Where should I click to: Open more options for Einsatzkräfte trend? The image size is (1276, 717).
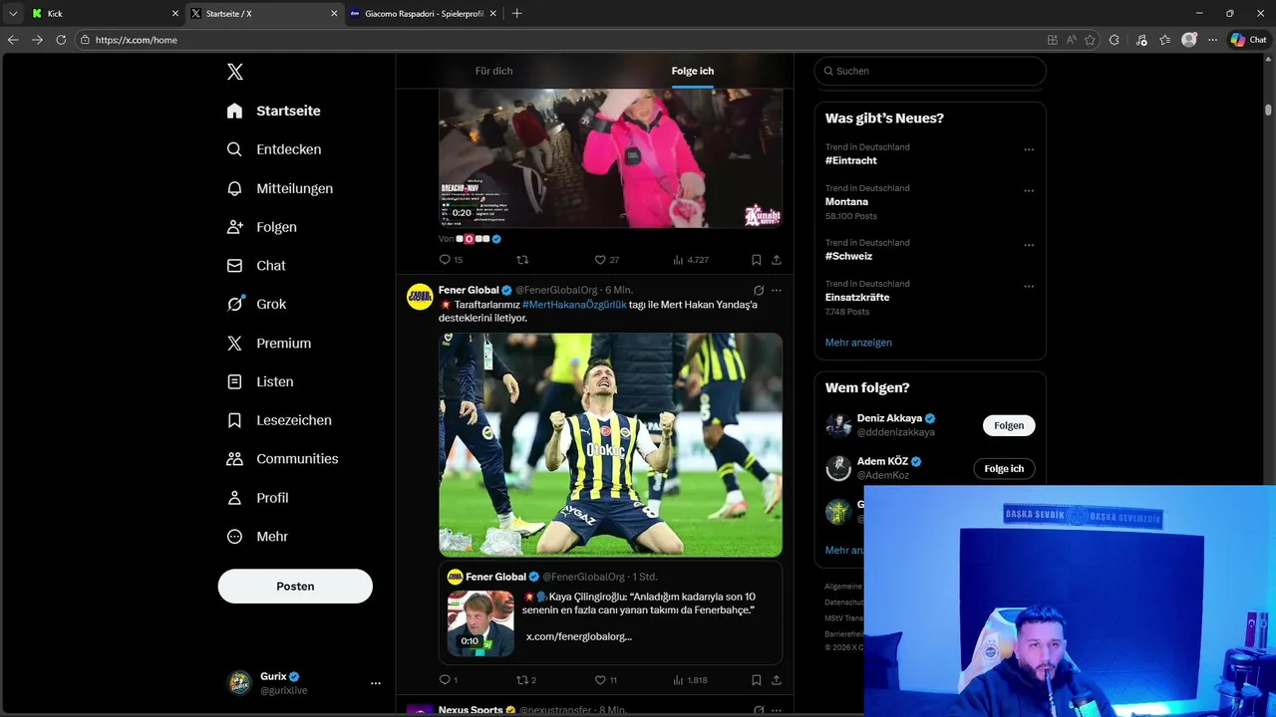[x=1029, y=287]
